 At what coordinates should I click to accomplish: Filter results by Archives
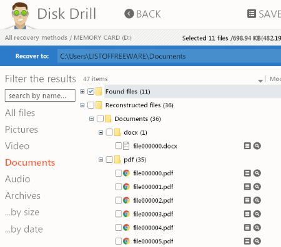coord(22,195)
